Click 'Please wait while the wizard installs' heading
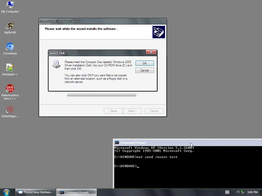262x196 pixels. 82,29
